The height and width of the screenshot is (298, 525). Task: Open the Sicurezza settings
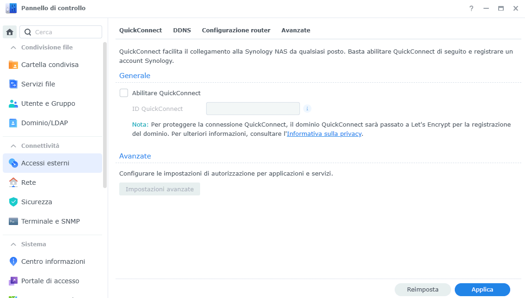[x=52, y=202]
